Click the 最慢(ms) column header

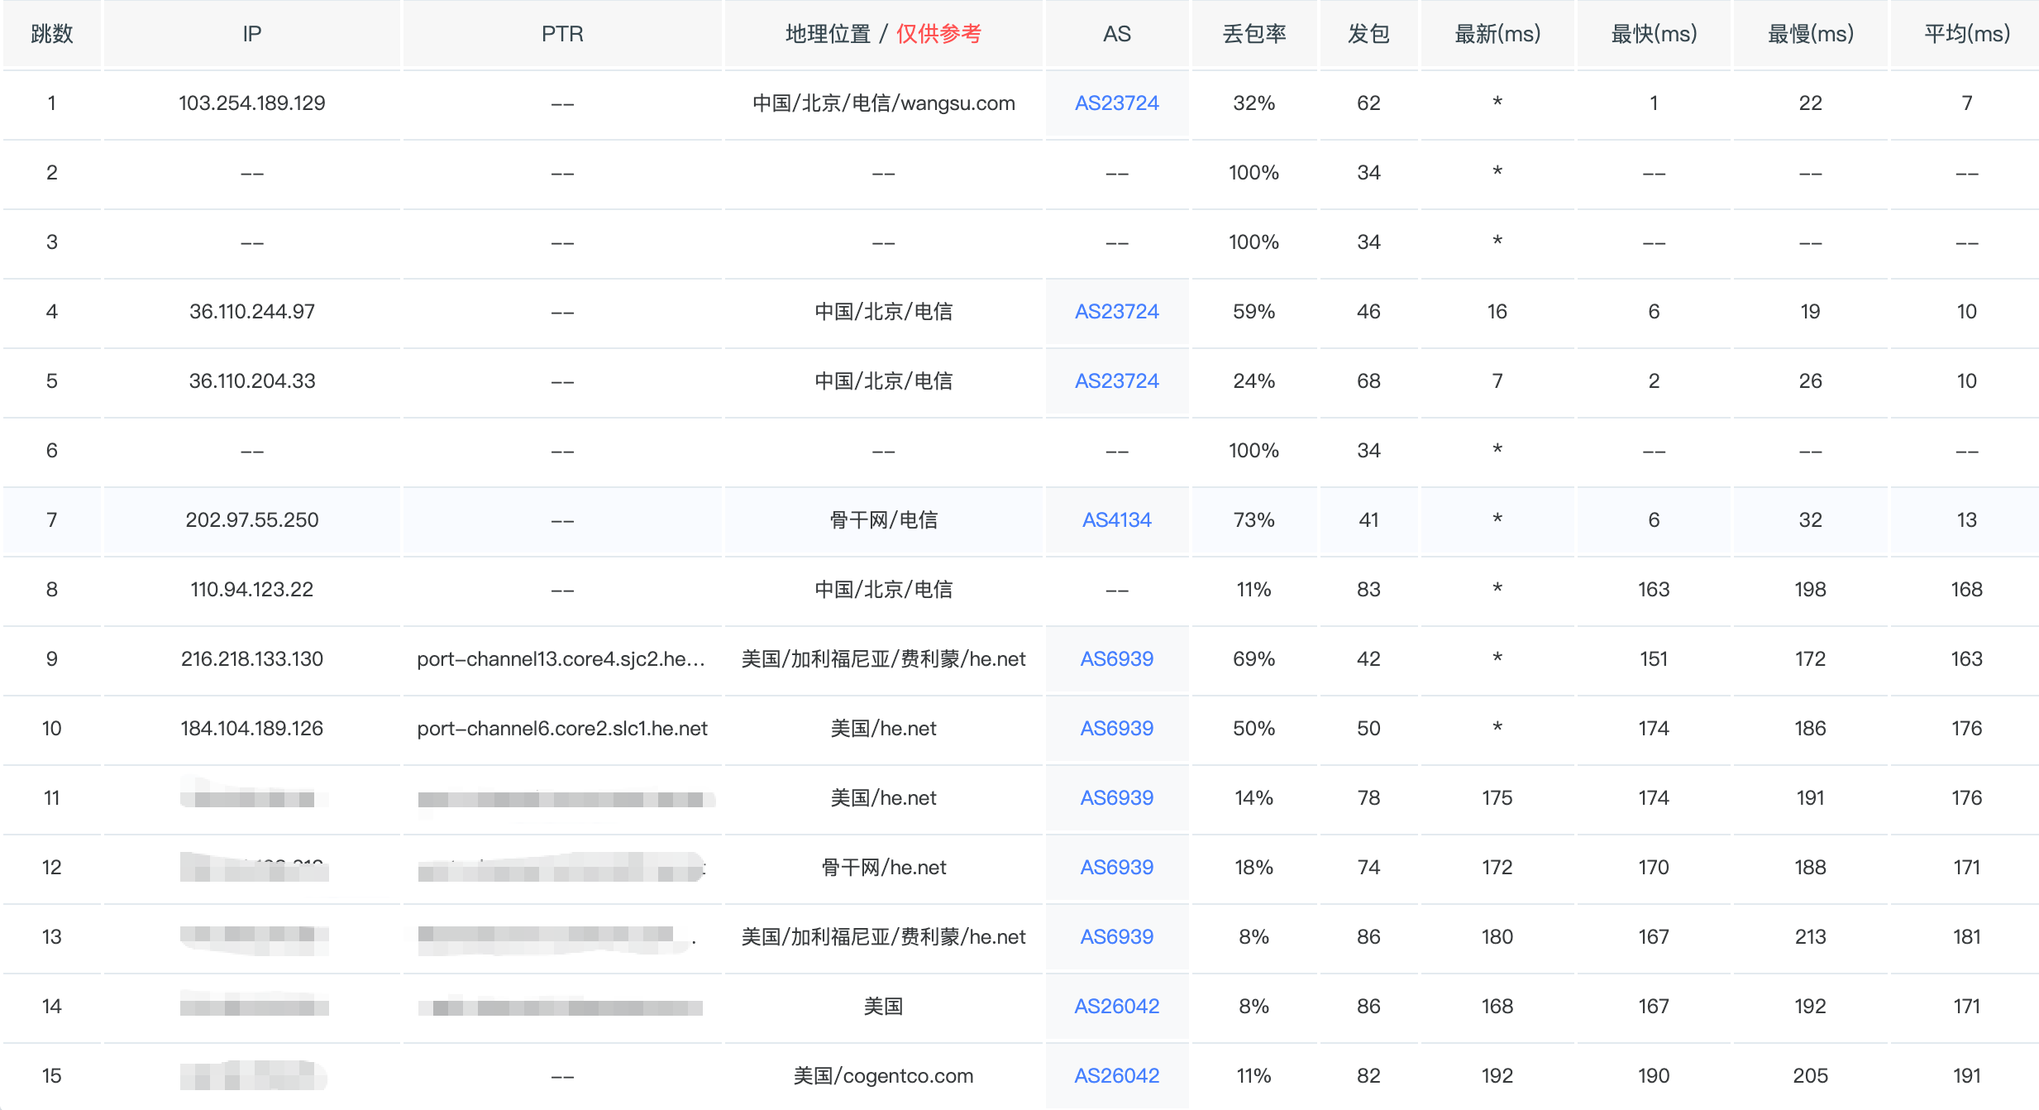1810,34
